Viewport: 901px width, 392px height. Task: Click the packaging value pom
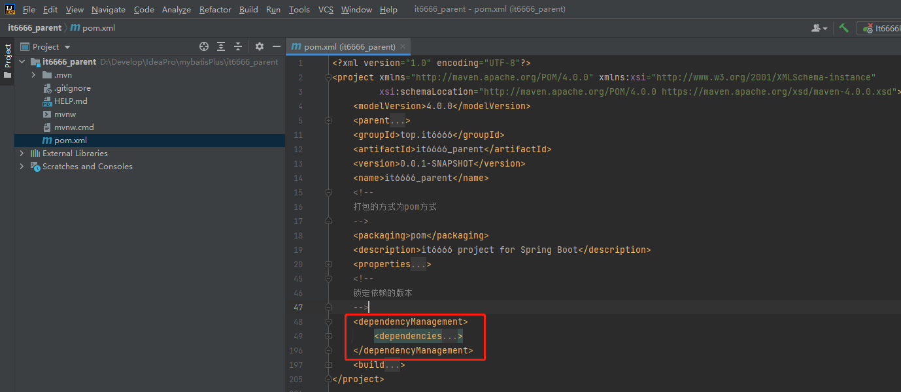[x=418, y=236]
